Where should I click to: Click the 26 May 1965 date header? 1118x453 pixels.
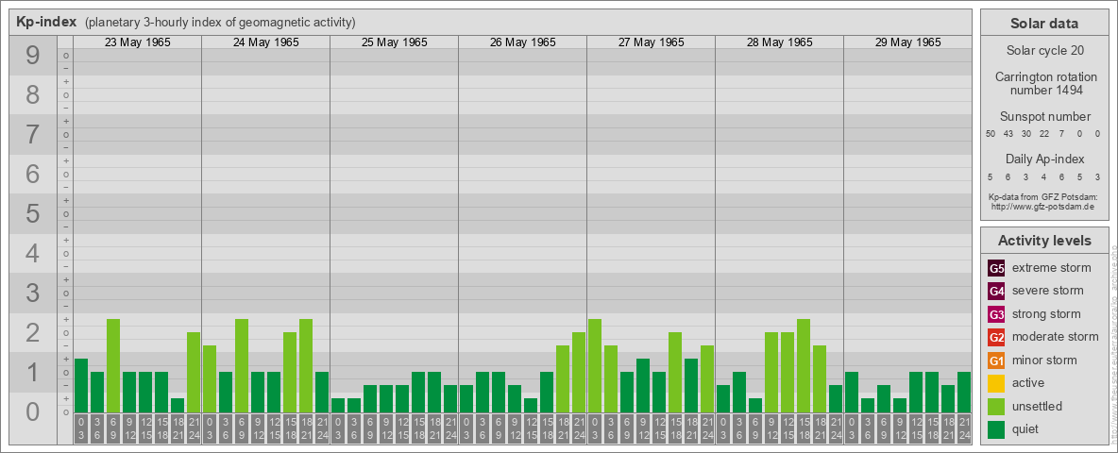(x=522, y=42)
